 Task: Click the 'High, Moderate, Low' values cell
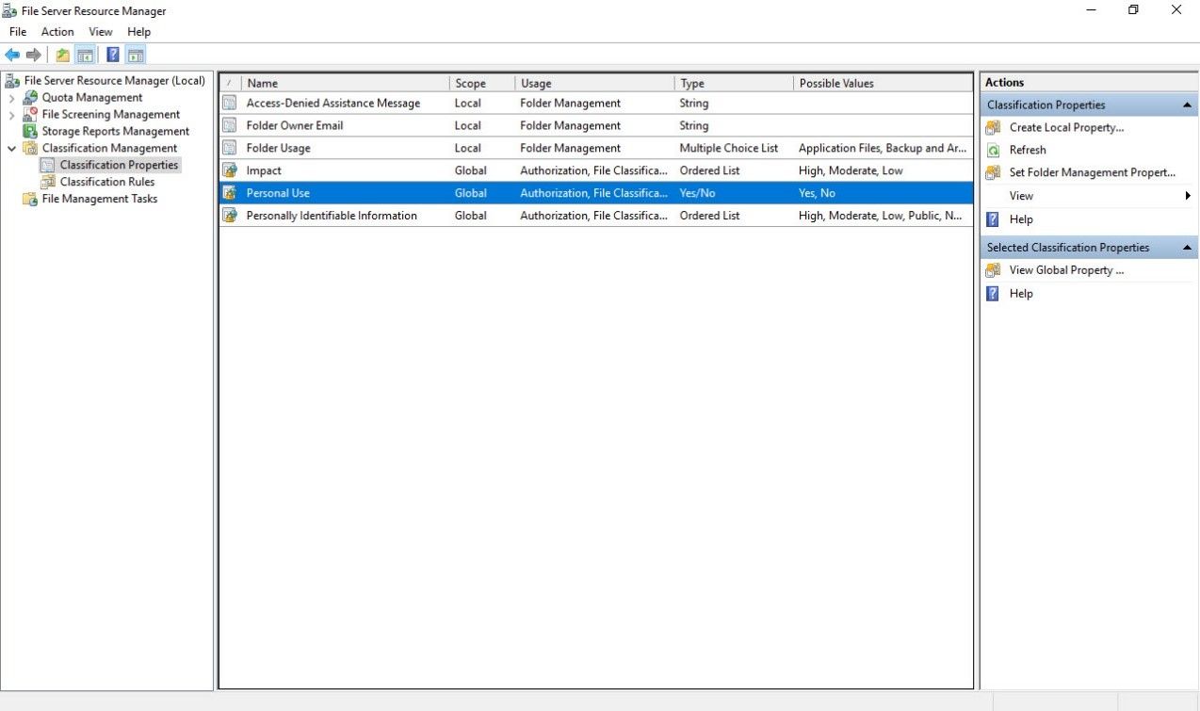pos(851,170)
